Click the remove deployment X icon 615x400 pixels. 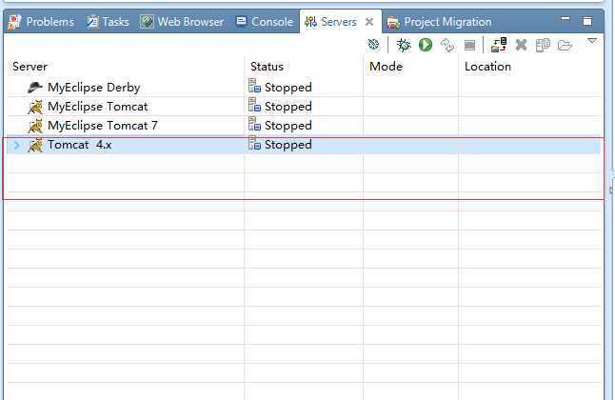point(521,45)
